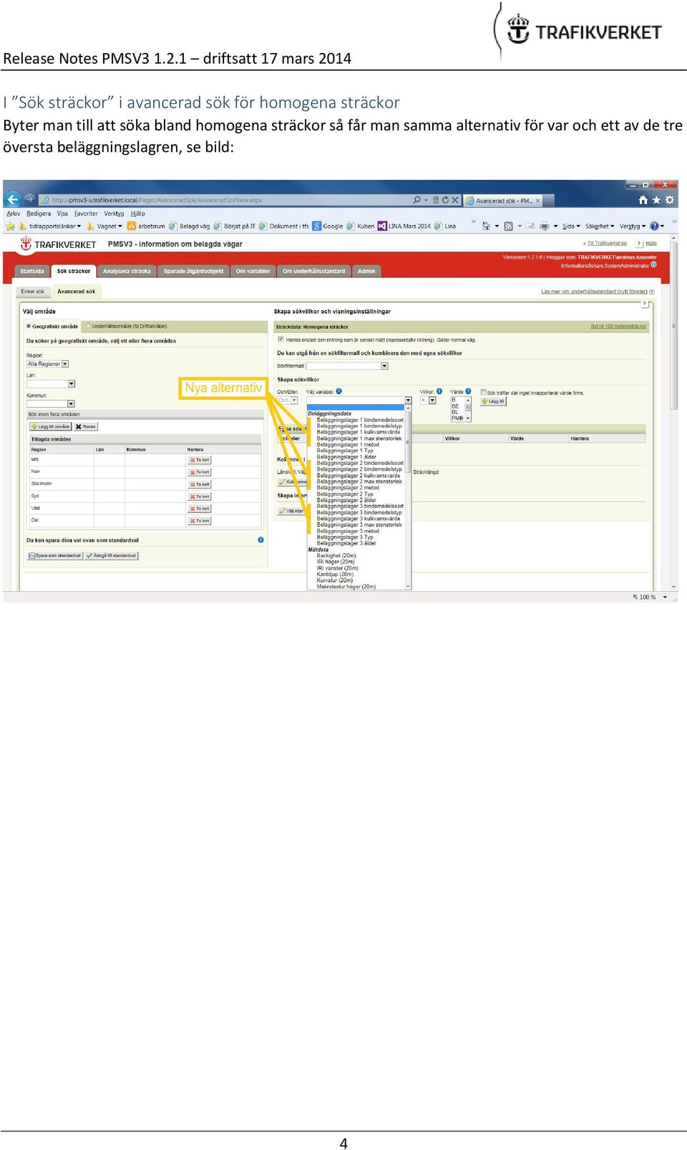Image resolution: width=687 pixels, height=1150 pixels.
Task: Open the Arkiv menu
Action: (14, 214)
